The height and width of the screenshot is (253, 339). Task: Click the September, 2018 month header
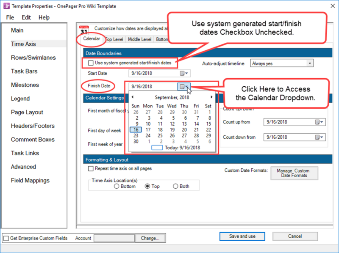[x=172, y=97]
